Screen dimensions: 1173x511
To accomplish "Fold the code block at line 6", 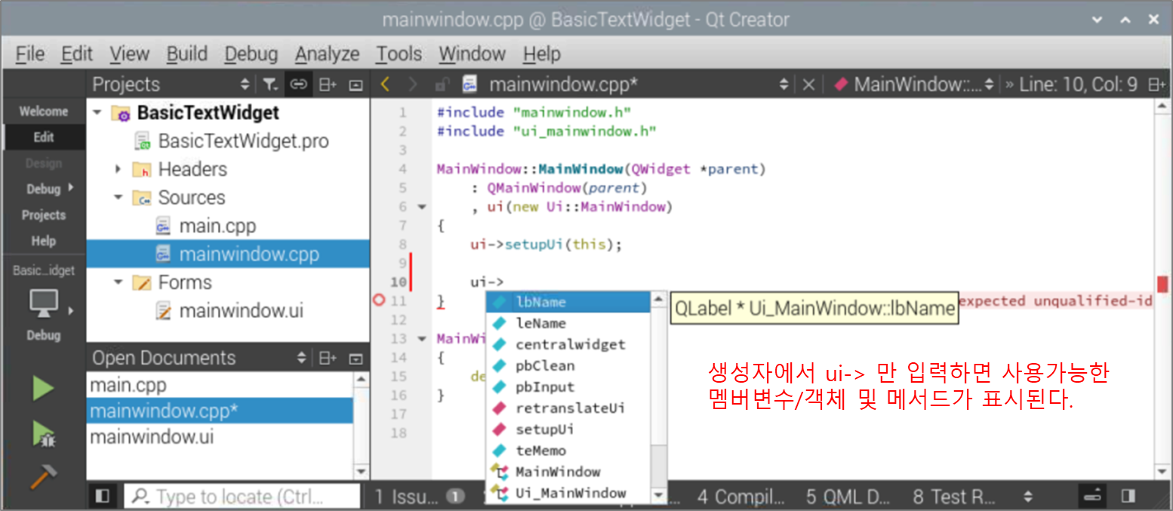I will (x=422, y=206).
